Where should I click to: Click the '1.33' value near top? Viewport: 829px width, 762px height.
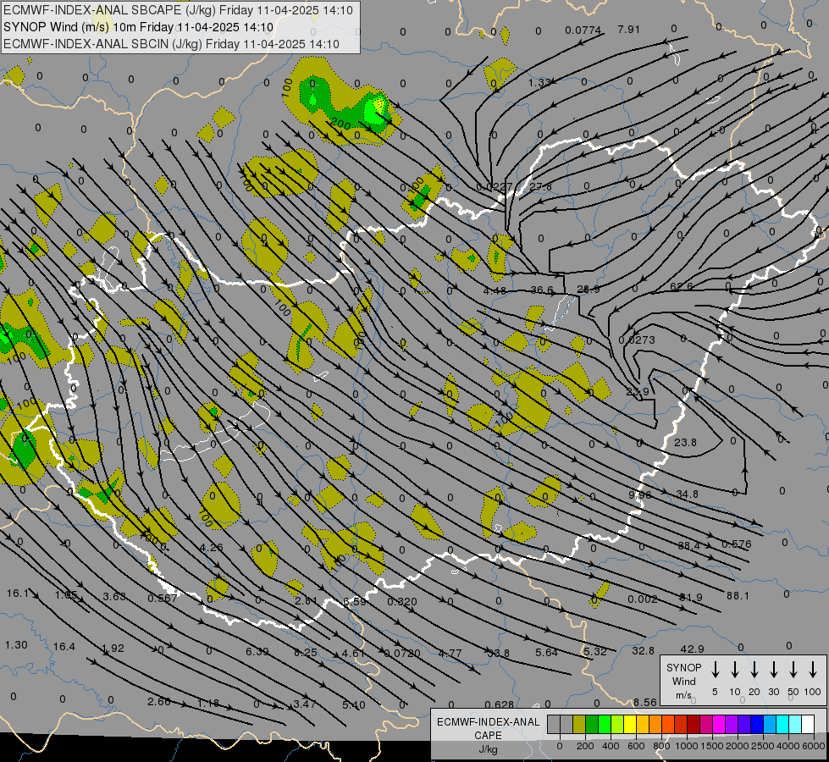click(x=539, y=83)
